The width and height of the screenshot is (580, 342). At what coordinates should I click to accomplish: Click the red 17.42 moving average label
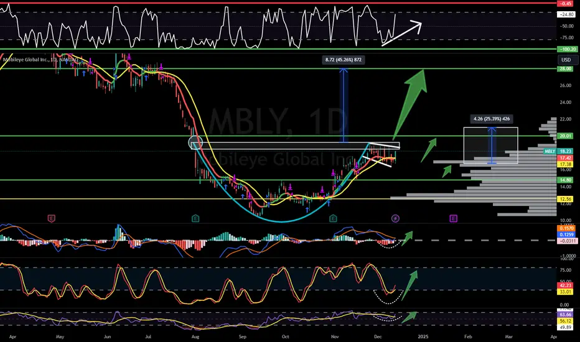(565, 158)
